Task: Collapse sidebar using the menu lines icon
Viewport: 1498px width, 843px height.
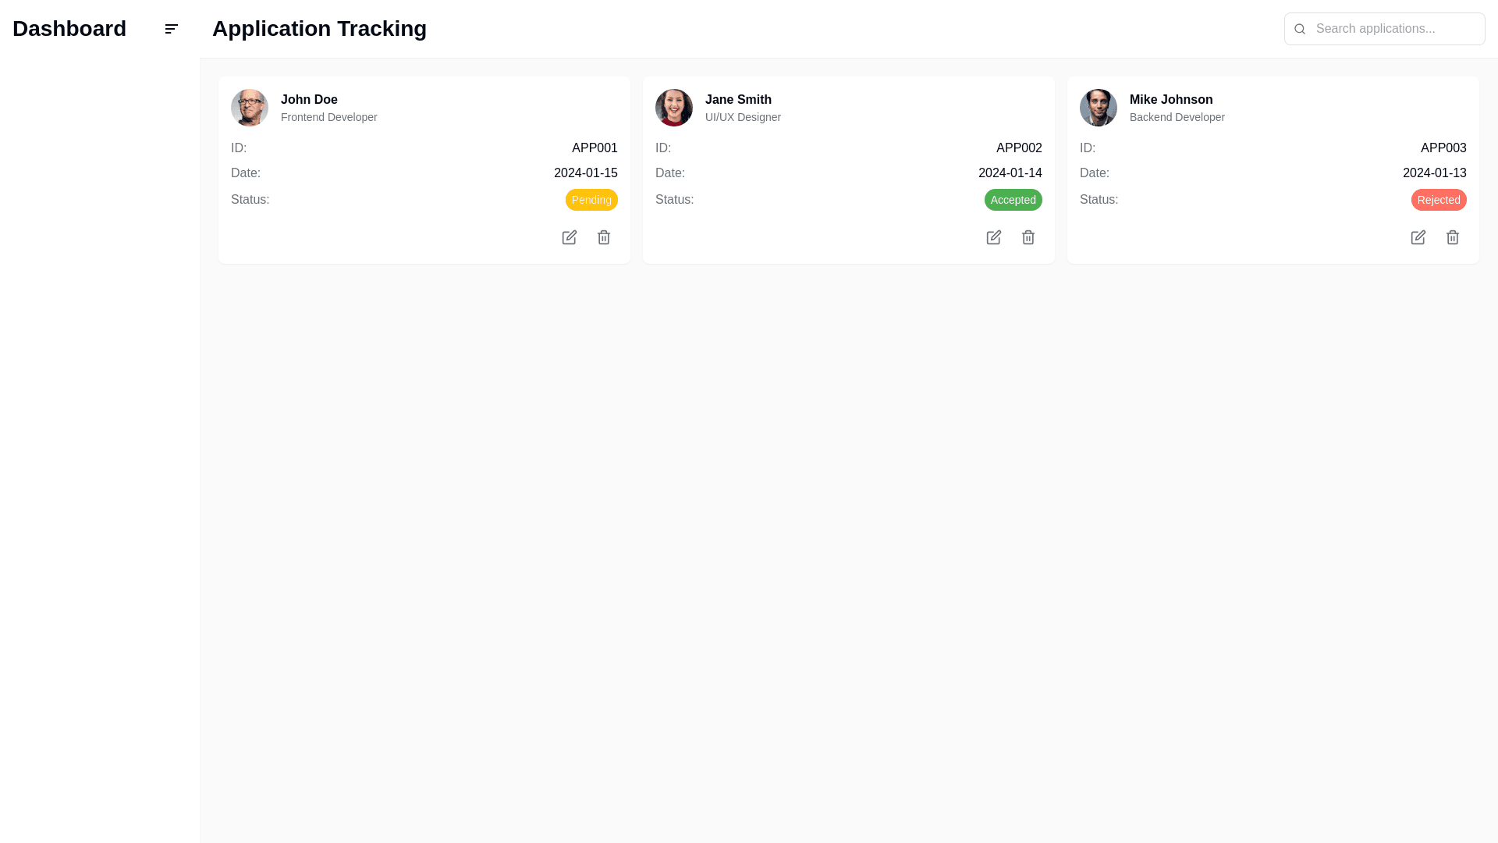Action: 172,29
